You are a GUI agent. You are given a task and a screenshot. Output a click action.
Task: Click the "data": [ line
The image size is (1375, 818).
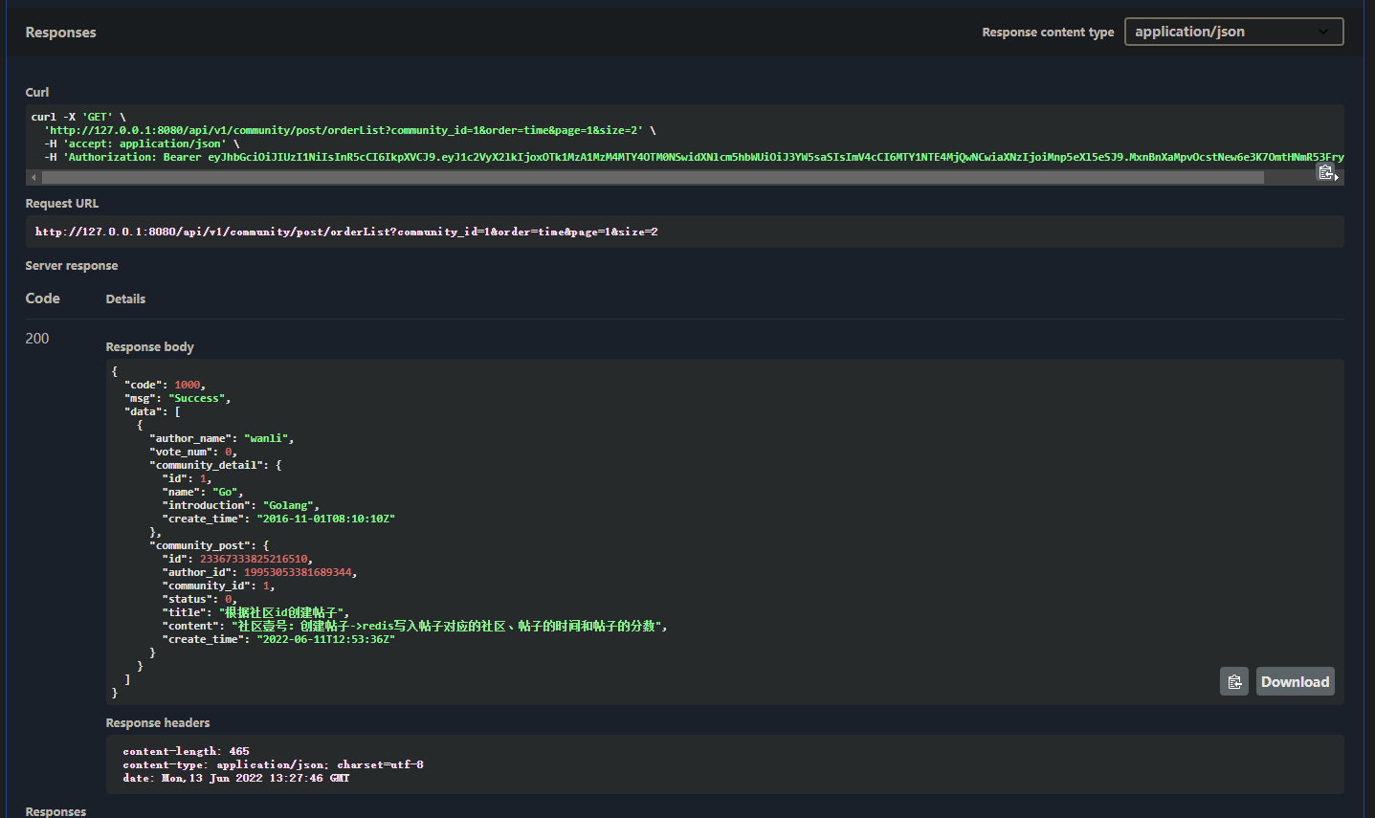(x=152, y=411)
